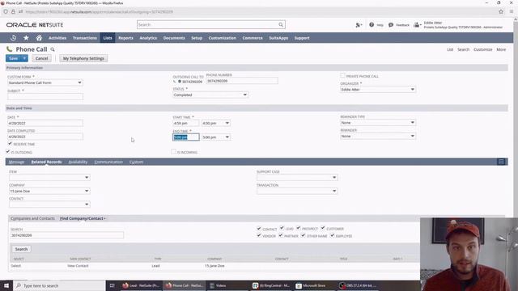The image size is (518, 291).
Task: Click the global search magnifier icon
Action: tap(281, 25)
